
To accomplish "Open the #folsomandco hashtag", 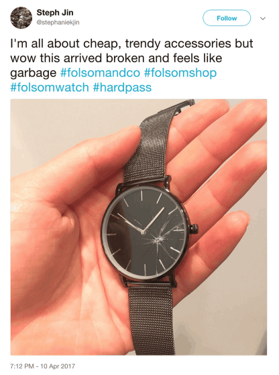I will 100,73.
